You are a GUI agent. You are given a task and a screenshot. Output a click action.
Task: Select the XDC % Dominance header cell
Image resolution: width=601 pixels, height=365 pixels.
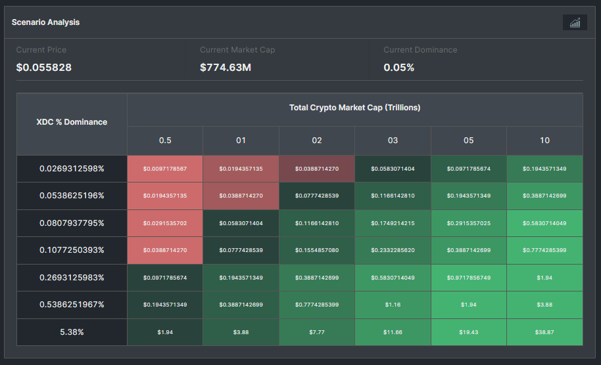(72, 122)
